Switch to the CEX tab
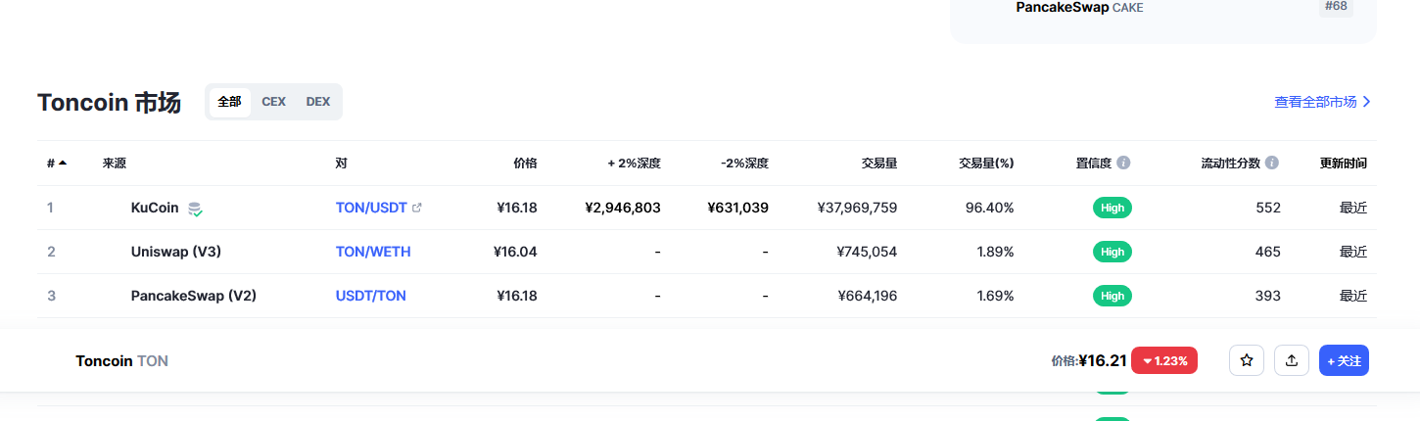The height and width of the screenshot is (421, 1420). pyautogui.click(x=273, y=102)
